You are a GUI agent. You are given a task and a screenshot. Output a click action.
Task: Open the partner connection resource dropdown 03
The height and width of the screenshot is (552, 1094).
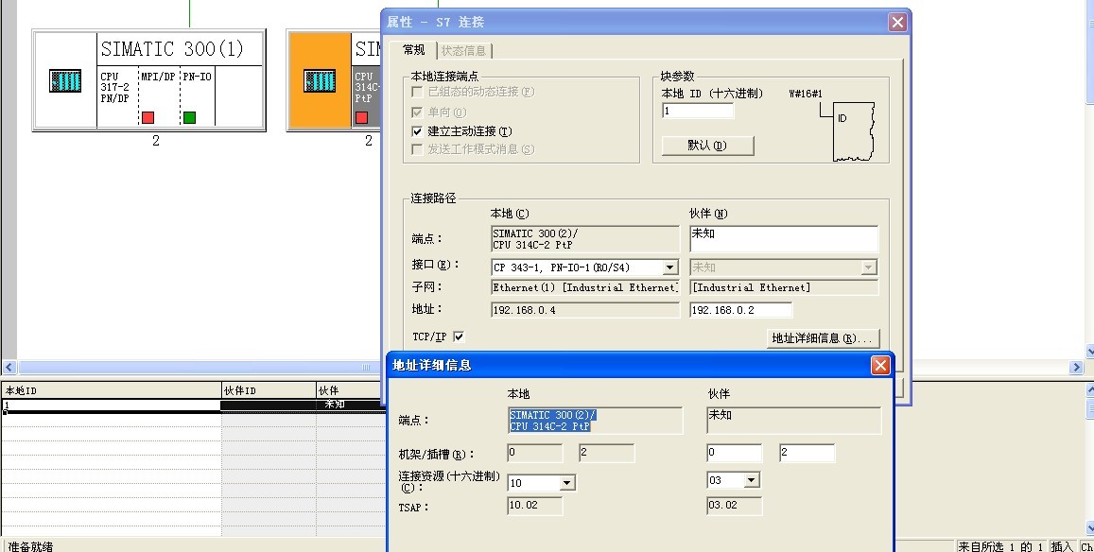[x=752, y=480]
